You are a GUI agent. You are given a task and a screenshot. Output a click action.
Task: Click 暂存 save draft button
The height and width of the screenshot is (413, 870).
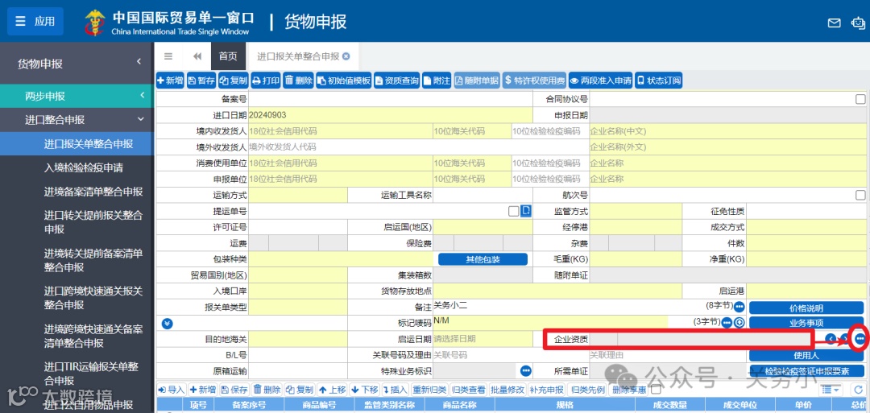click(201, 81)
